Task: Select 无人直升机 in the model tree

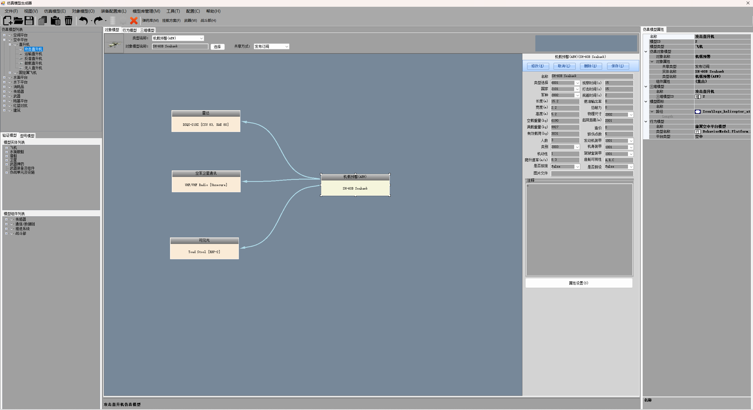Action: [33, 68]
